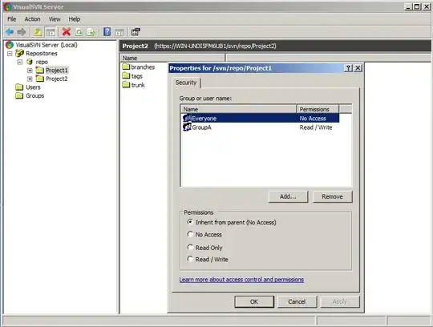
Task: Click the 'branches' folder name
Action: coord(143,67)
